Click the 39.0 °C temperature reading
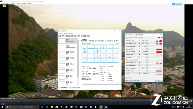The width and height of the screenshot is (193, 109). coord(145,46)
